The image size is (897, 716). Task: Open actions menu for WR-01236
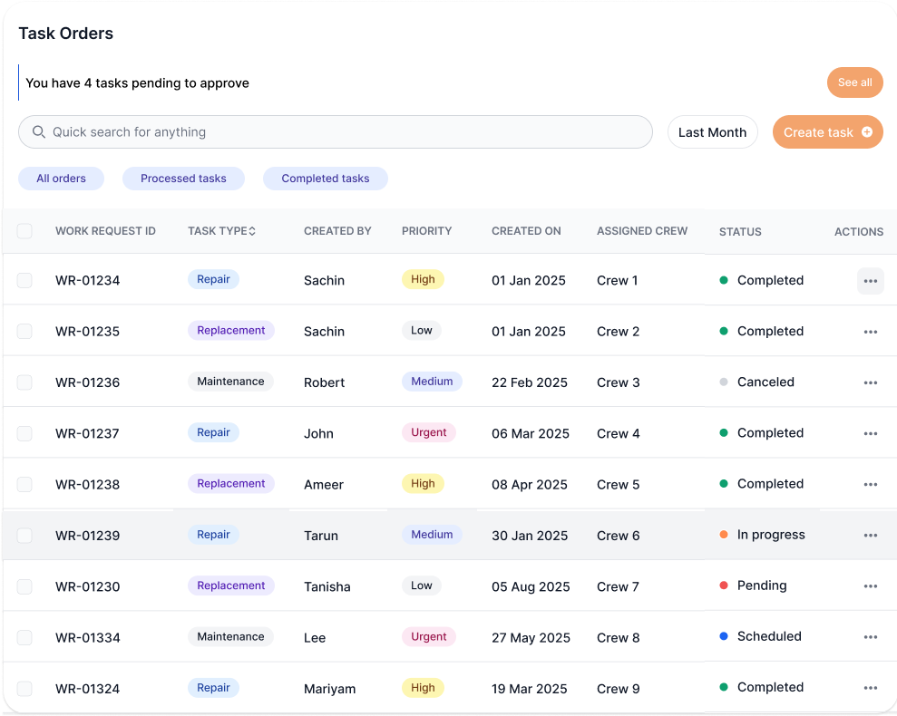tap(870, 382)
